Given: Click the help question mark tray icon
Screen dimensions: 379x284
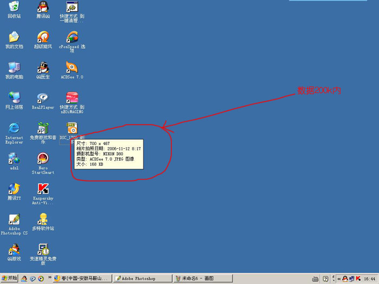Looking at the screenshot, I should click(325, 279).
